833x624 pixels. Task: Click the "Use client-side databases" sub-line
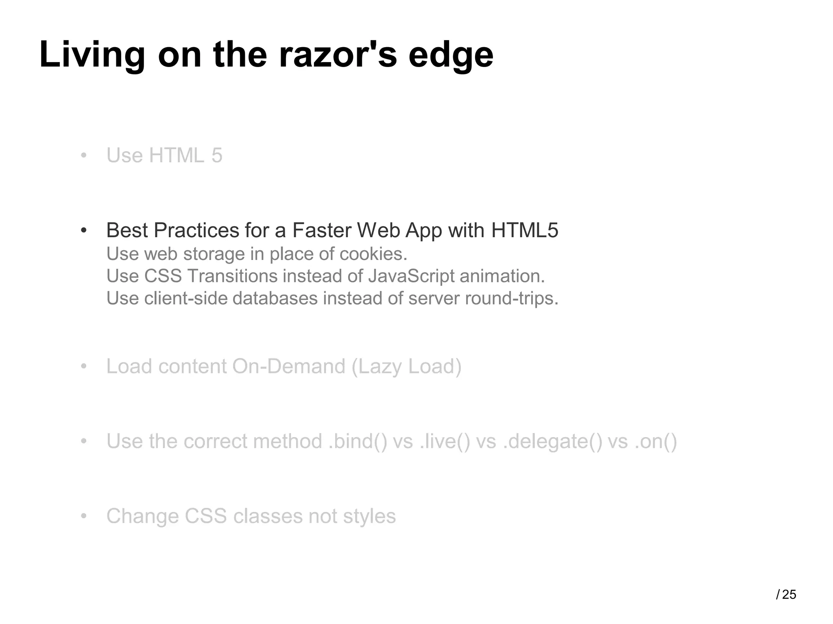332,298
